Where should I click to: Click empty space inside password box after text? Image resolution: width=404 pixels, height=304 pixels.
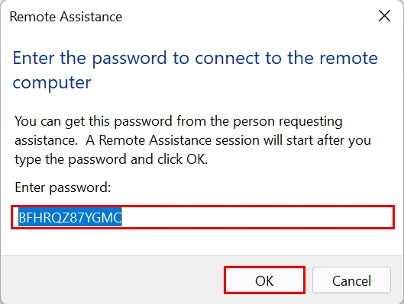(257, 217)
